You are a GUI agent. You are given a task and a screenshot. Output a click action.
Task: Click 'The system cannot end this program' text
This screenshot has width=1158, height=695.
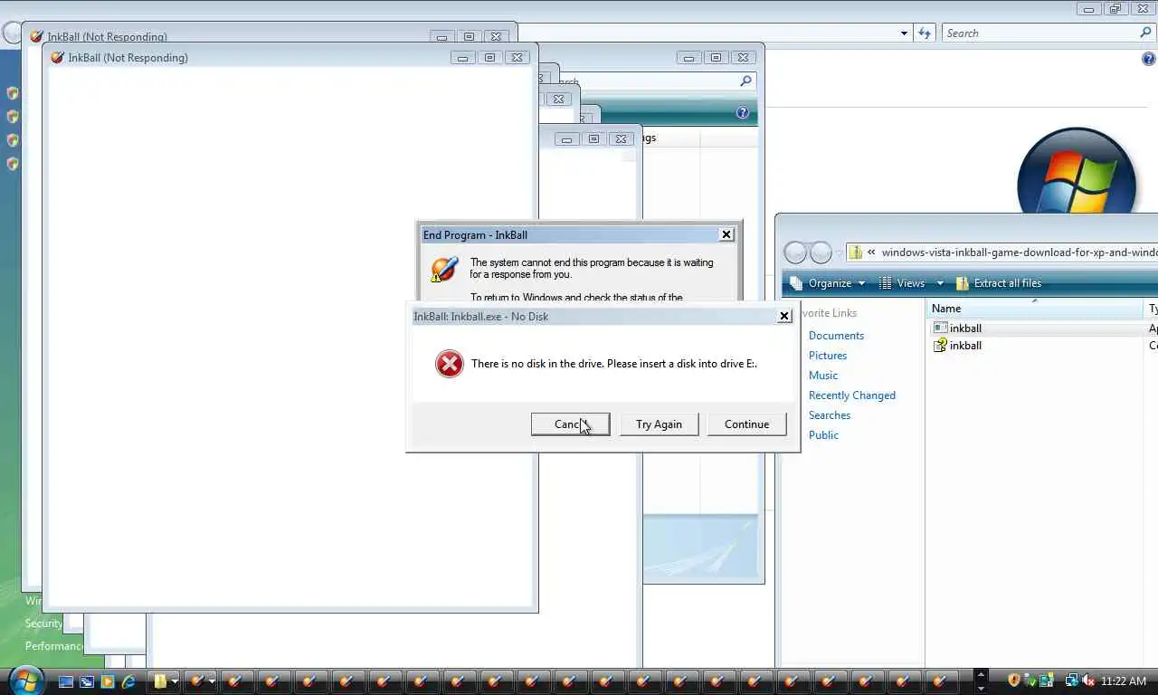pyautogui.click(x=591, y=268)
